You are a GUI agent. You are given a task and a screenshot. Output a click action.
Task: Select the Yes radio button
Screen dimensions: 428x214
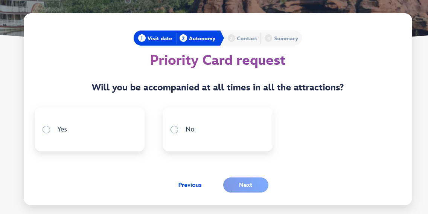[x=46, y=130]
